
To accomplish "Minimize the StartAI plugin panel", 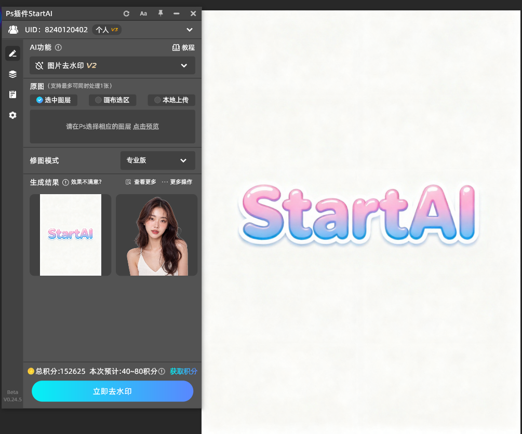I will (177, 13).
